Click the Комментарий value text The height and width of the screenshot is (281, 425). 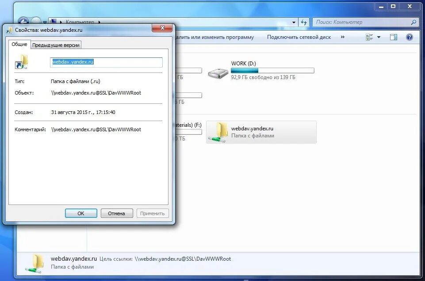[96, 129]
